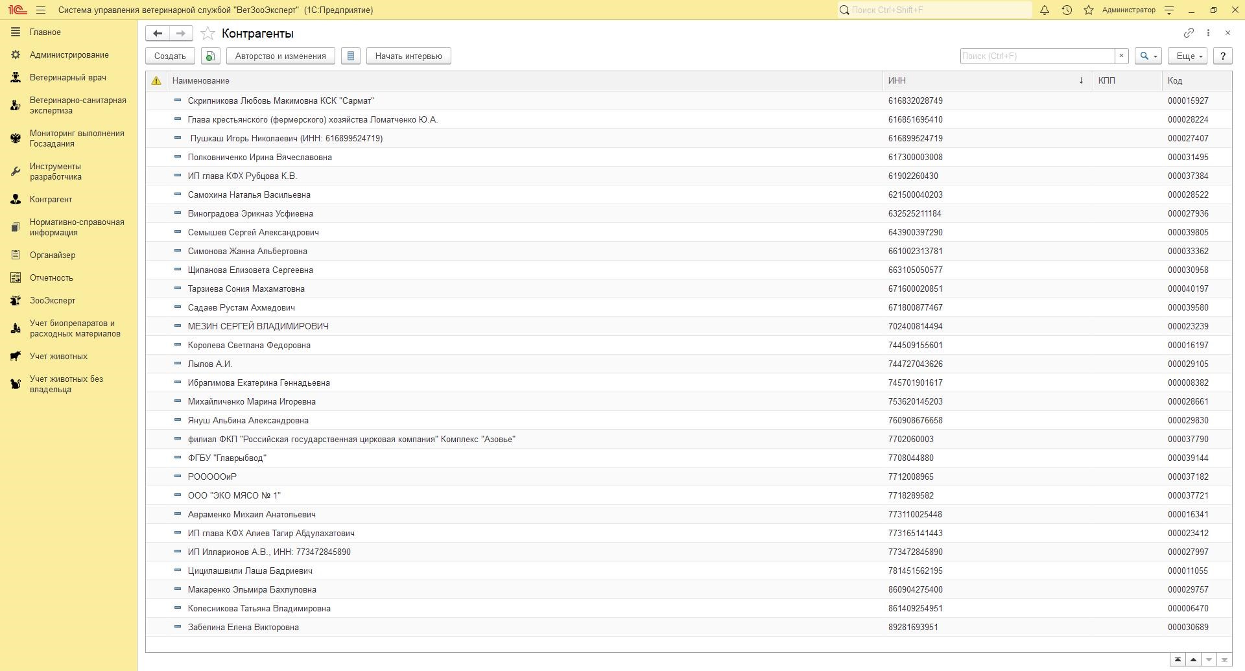Screen dimensions: 1245x671
Task: Open Ветеринарно-санитарная экспертиза section
Action: click(69, 106)
